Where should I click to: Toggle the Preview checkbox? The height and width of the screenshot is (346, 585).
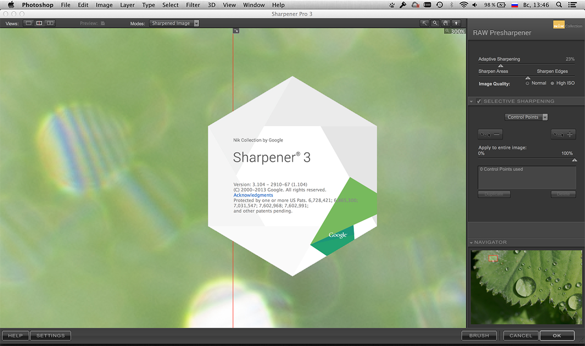point(103,23)
